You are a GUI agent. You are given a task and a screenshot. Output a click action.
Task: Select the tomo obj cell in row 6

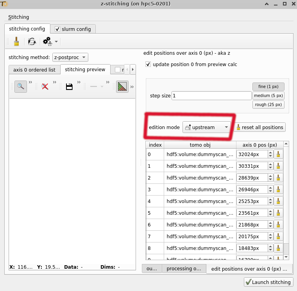tap(200, 225)
